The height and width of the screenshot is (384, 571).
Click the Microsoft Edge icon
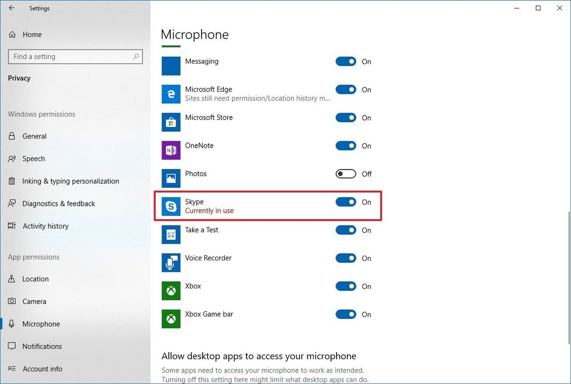point(171,94)
